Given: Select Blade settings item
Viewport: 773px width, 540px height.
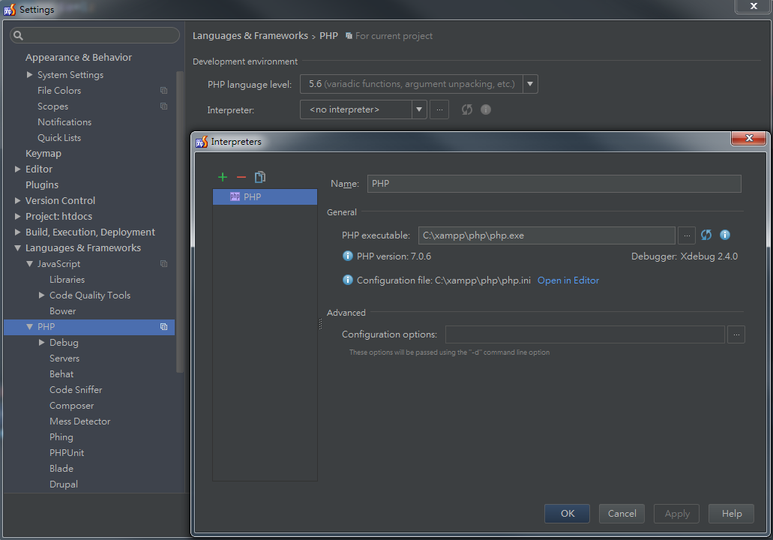Looking at the screenshot, I should [61, 469].
